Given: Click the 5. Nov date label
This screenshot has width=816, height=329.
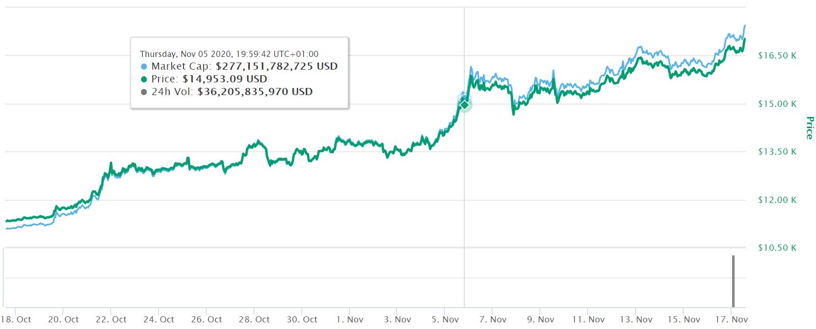Looking at the screenshot, I should [445, 320].
